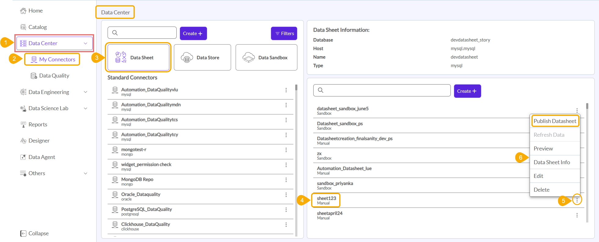Open the Designer icon in sidebar

click(23, 141)
